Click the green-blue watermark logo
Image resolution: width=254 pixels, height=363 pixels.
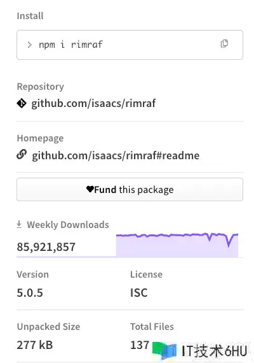point(164,350)
